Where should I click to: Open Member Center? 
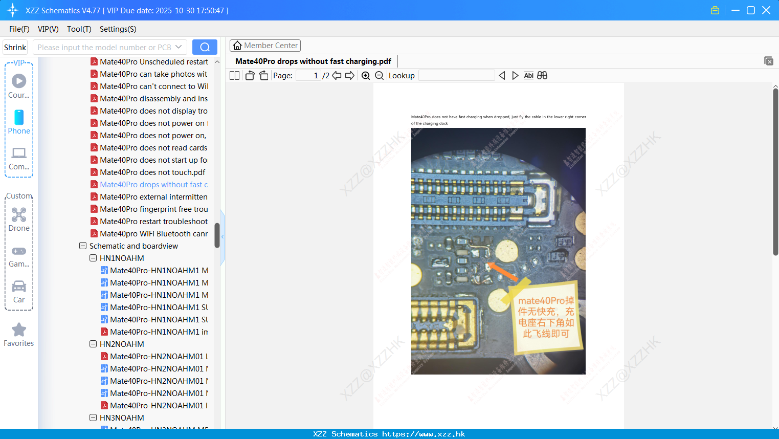(x=265, y=46)
